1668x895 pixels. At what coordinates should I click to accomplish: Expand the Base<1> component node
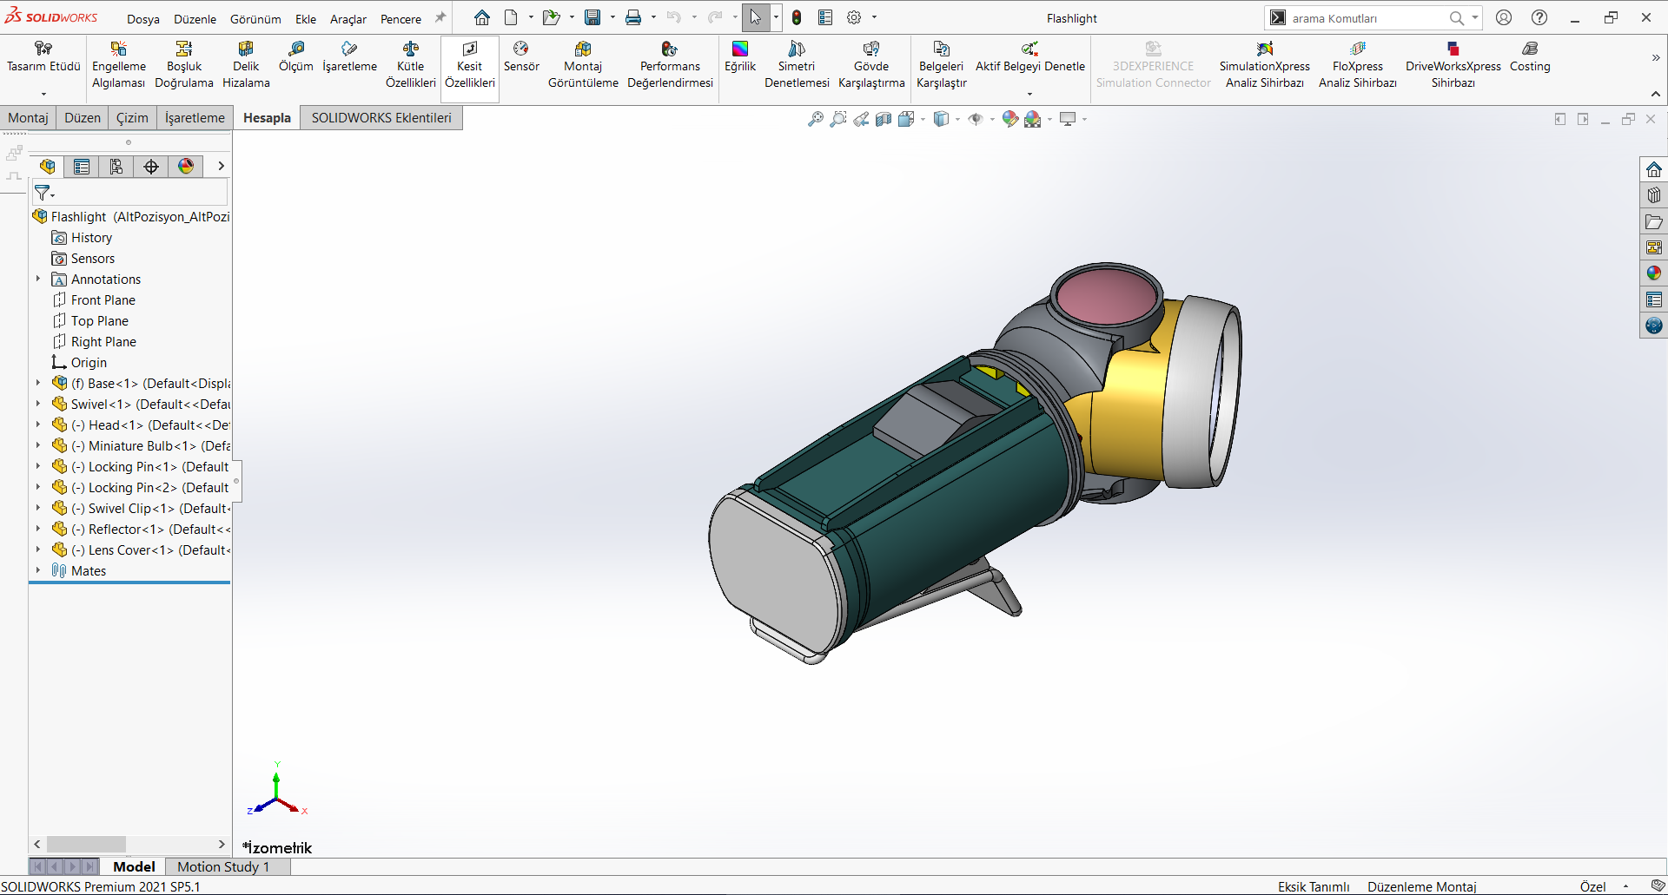[37, 383]
